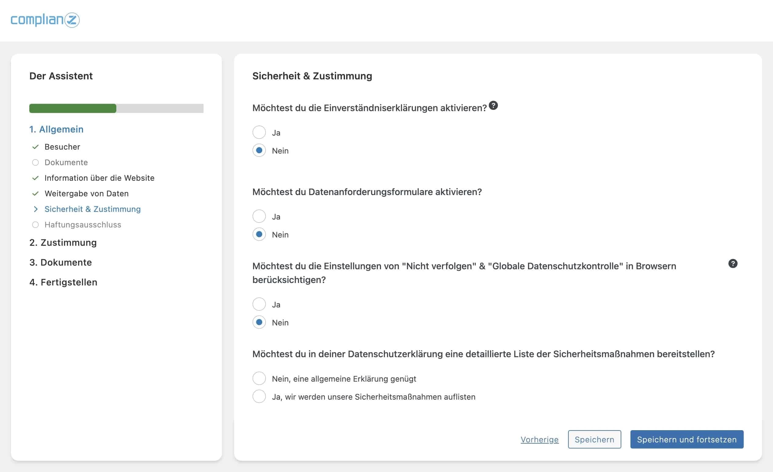
Task: Open Vorherige link
Action: pos(539,440)
